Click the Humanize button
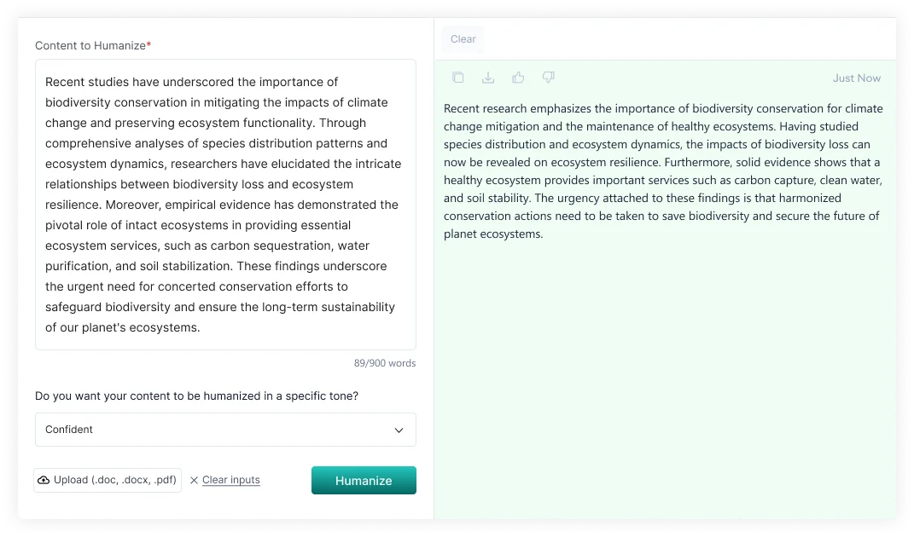 coord(364,481)
